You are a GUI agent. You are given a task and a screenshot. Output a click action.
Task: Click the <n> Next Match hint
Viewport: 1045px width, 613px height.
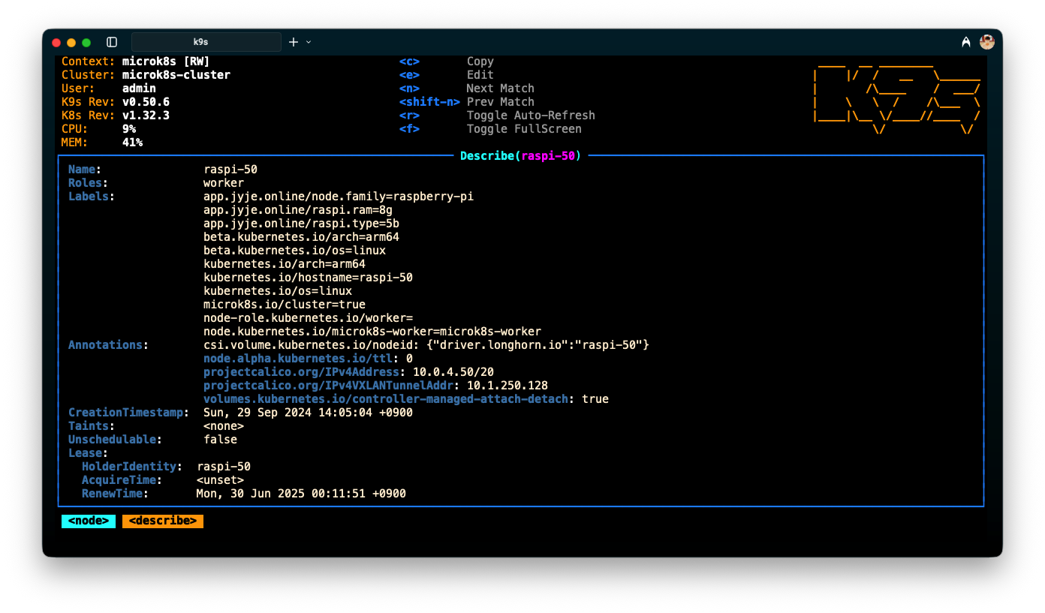coord(466,89)
